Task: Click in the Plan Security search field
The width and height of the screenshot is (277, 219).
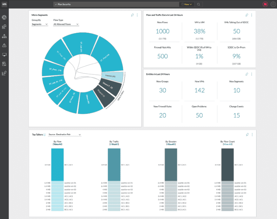Action: pos(116,4)
